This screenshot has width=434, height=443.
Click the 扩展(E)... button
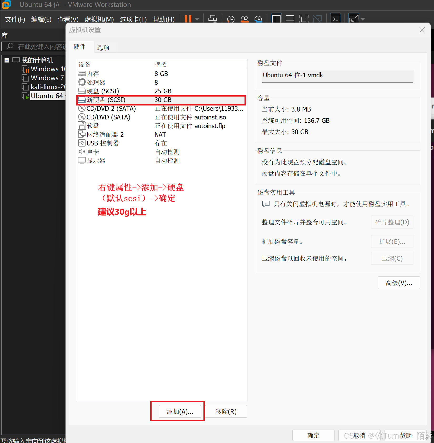pos(392,241)
